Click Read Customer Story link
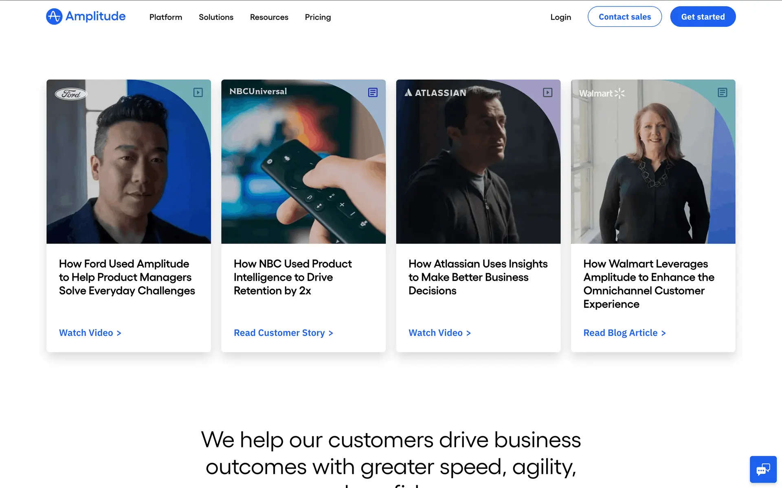782x488 pixels. coord(283,333)
